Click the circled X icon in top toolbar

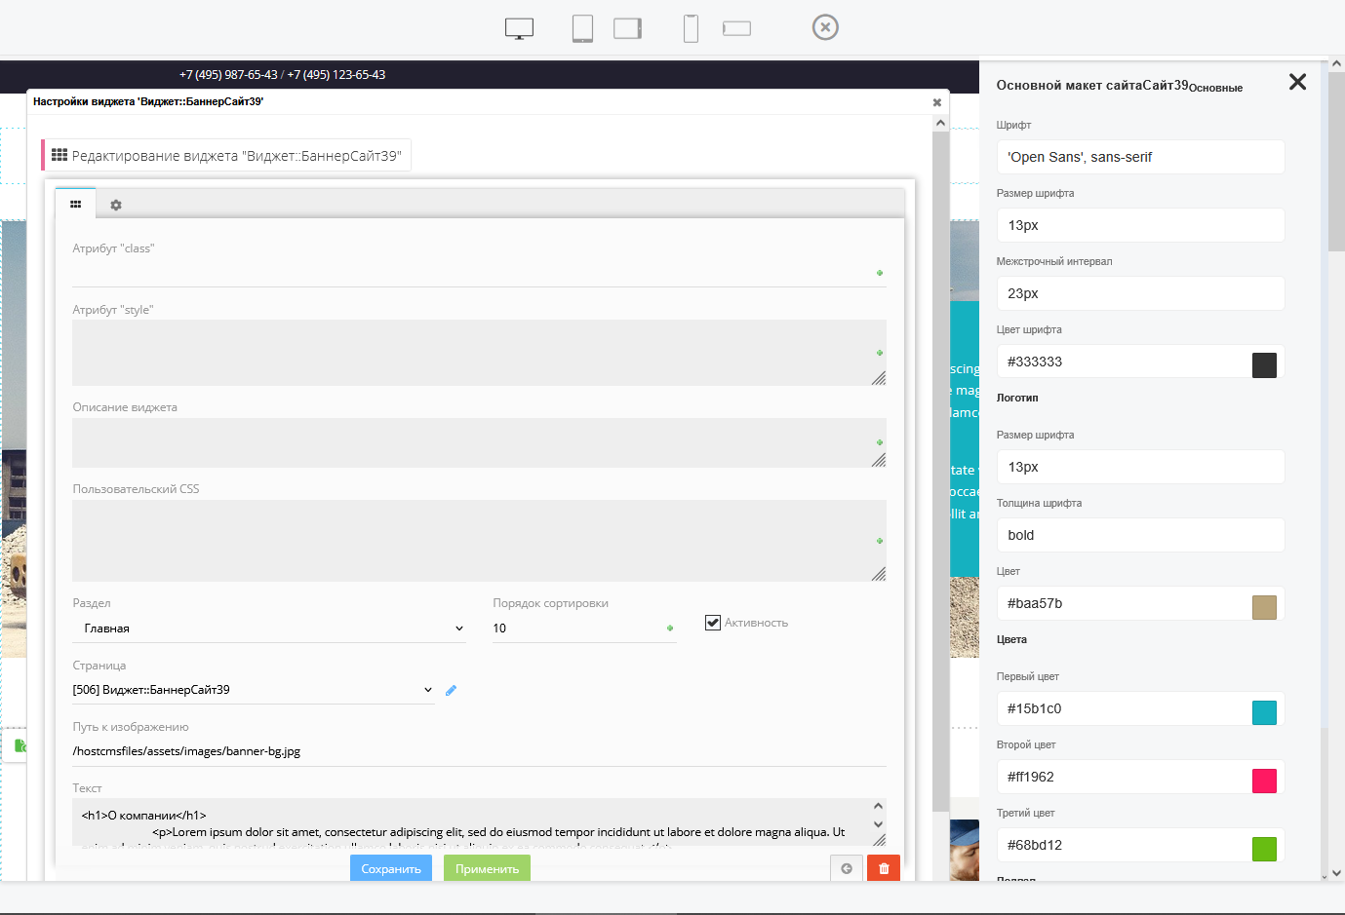pos(825,27)
